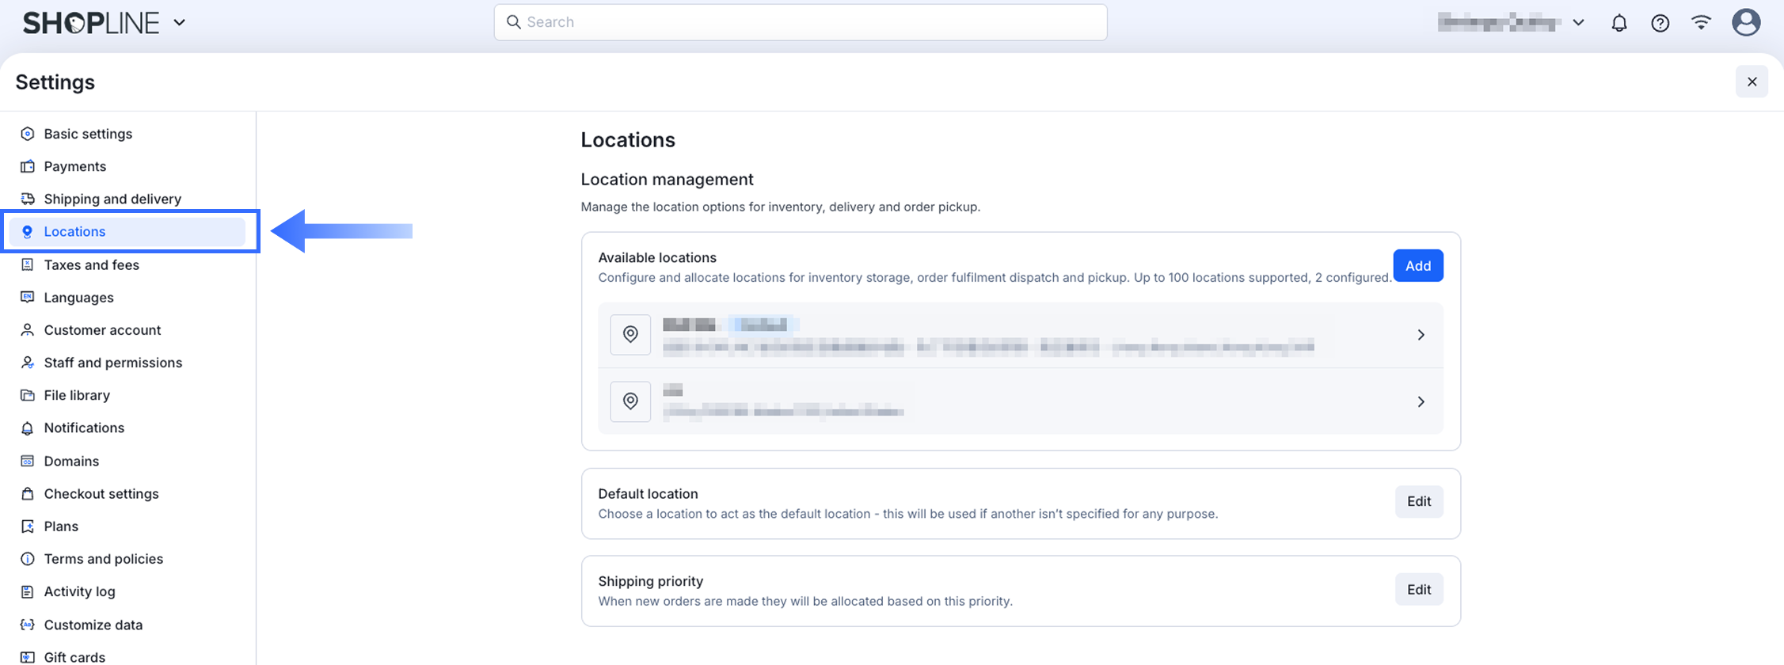Screen dimensions: 1784x665
Task: Click the notifications bell icon
Action: click(x=1619, y=23)
